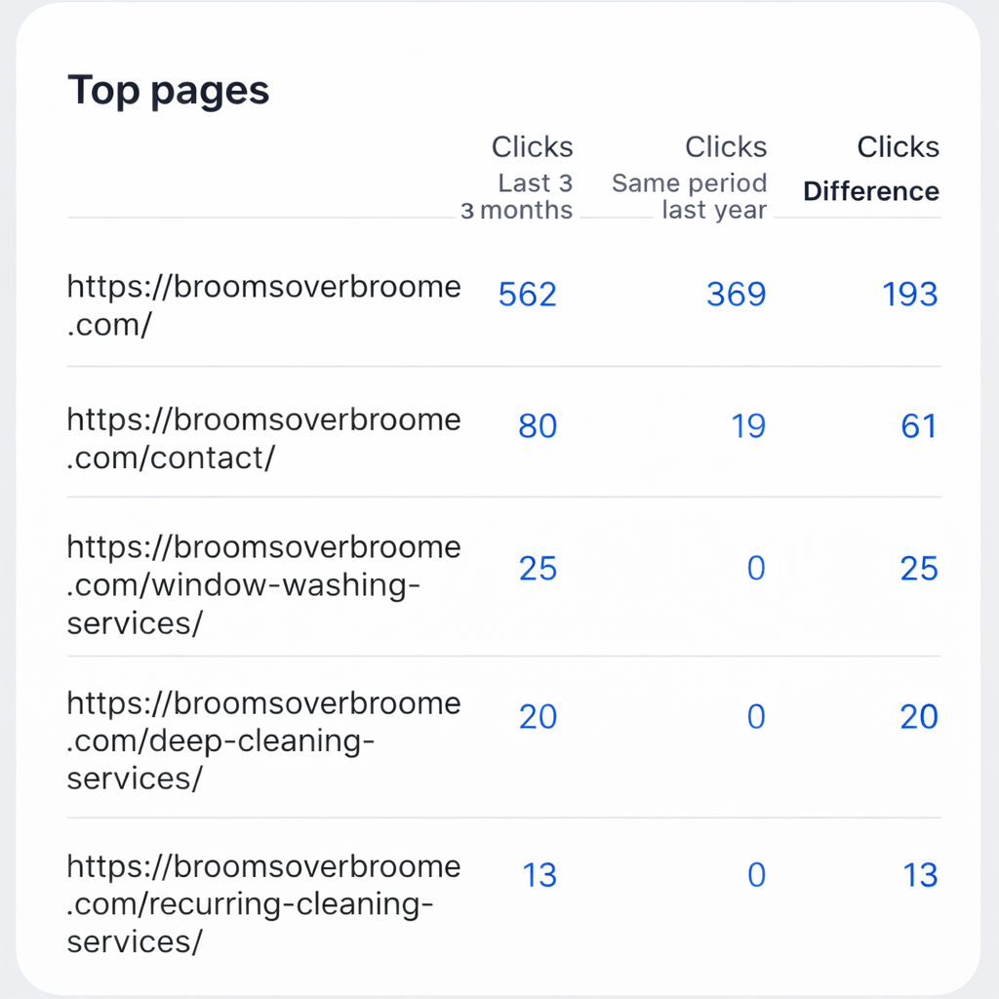Sort by Clicks Same period last year header

690,178
